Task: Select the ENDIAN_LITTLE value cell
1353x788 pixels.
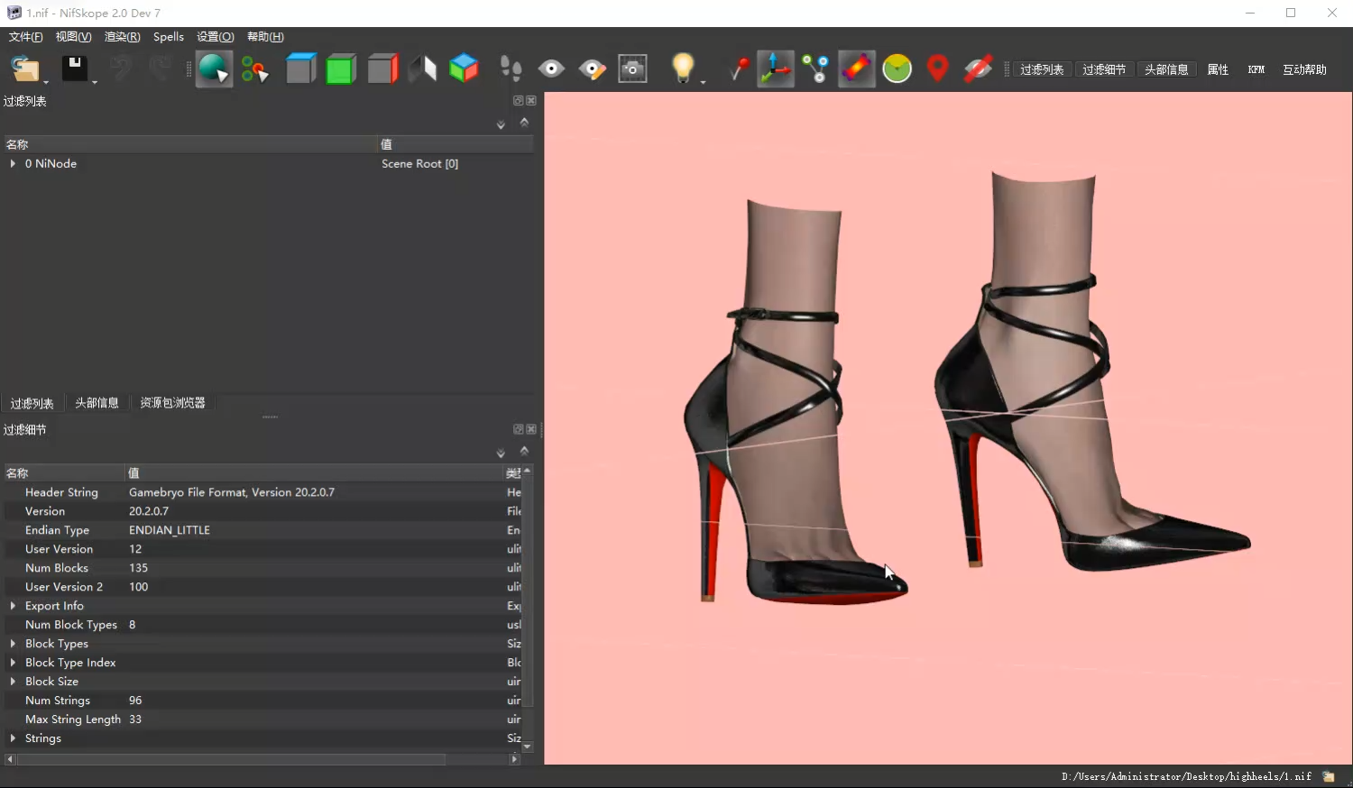Action: click(x=170, y=530)
